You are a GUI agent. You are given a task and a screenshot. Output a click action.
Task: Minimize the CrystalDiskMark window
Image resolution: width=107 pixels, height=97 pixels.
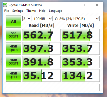click(74, 5)
